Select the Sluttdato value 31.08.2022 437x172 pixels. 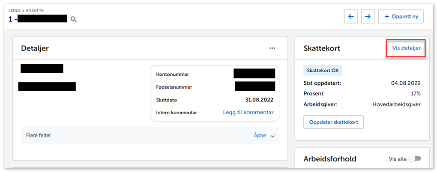click(x=259, y=100)
